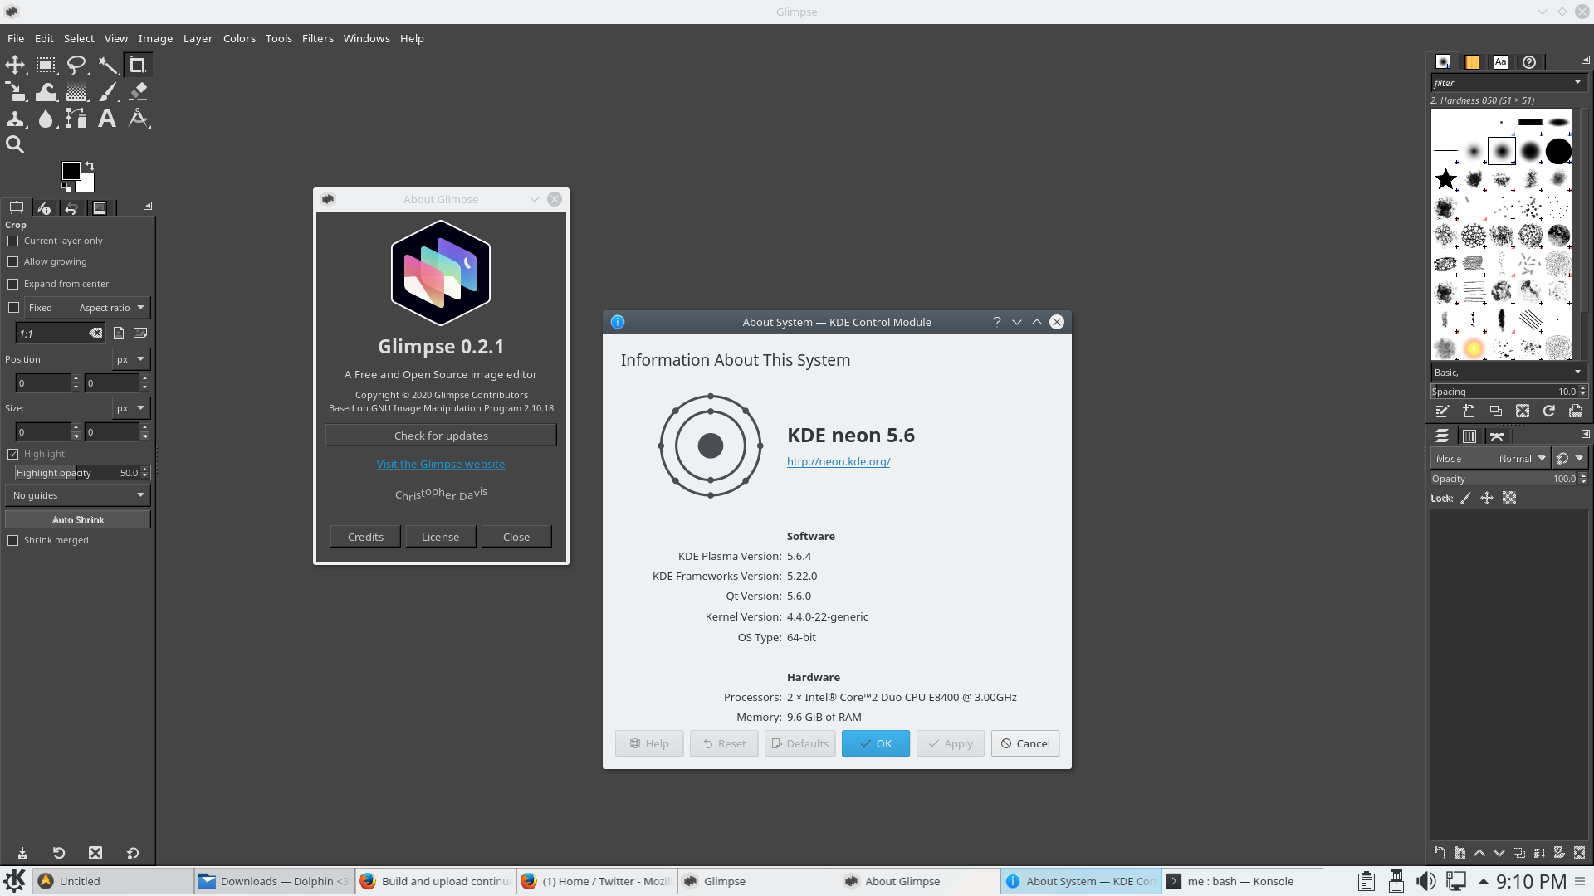Click OK in About System dialog

click(876, 743)
